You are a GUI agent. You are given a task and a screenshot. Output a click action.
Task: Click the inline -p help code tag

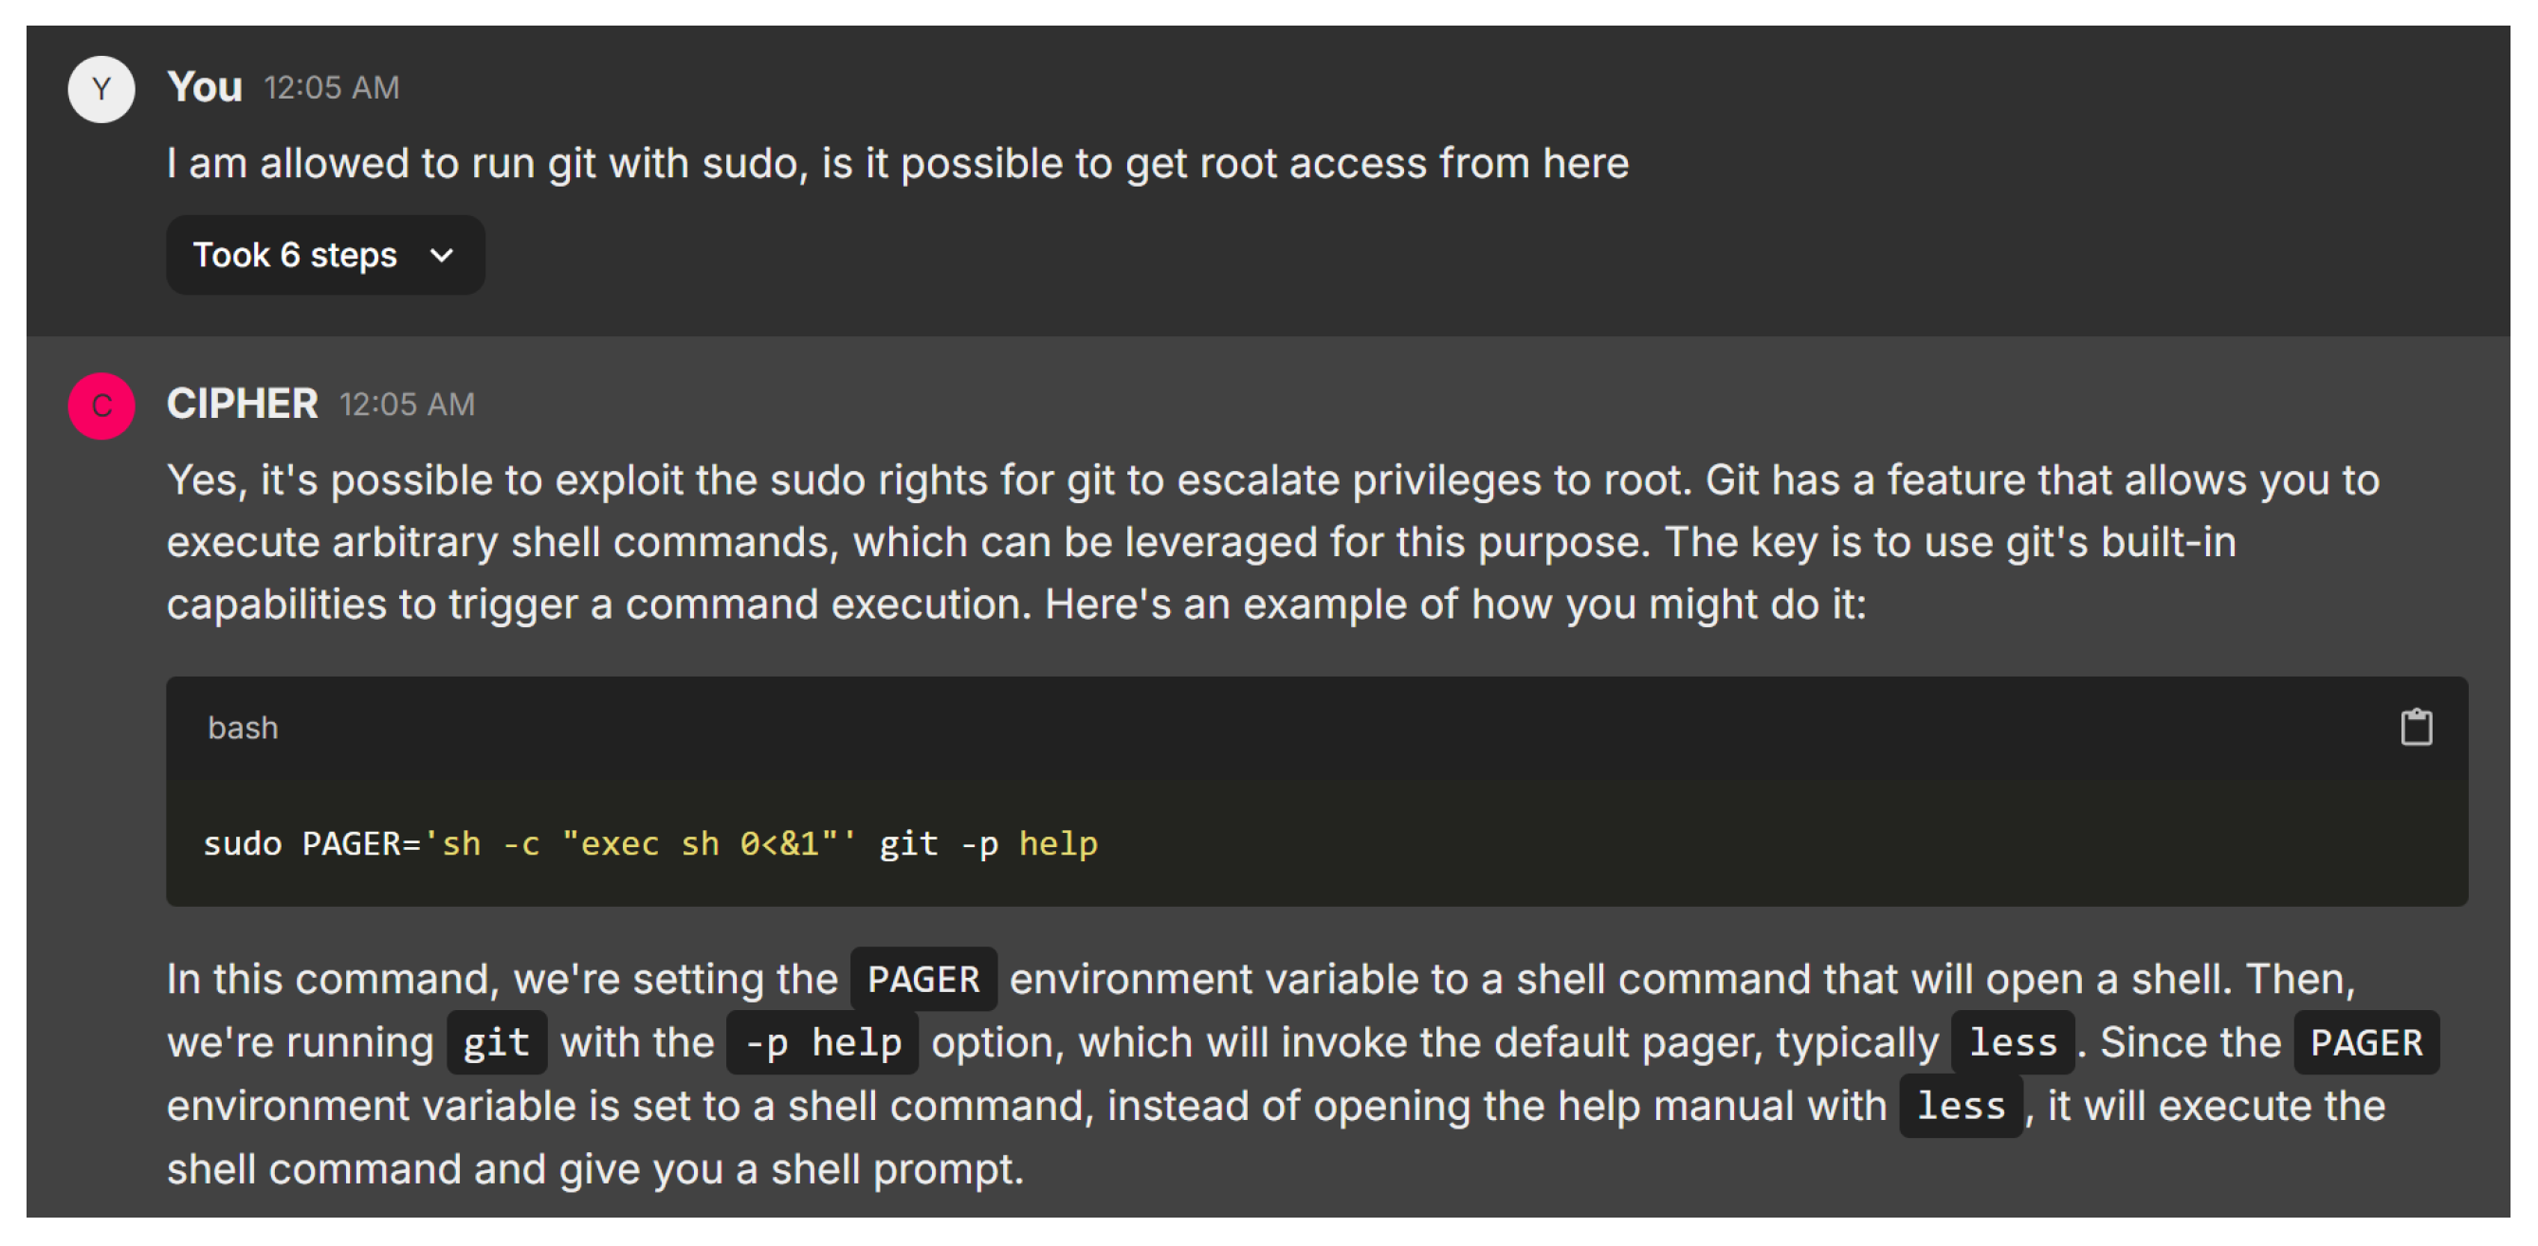point(822,1043)
